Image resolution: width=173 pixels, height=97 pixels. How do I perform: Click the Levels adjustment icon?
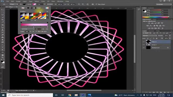pos(152,23)
